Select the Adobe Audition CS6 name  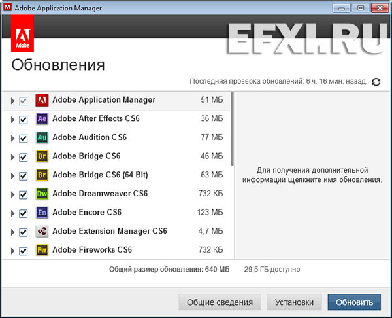coord(90,137)
